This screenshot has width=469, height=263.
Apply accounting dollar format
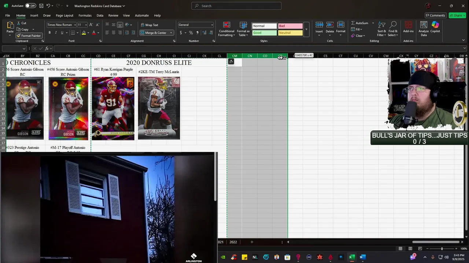point(181,33)
